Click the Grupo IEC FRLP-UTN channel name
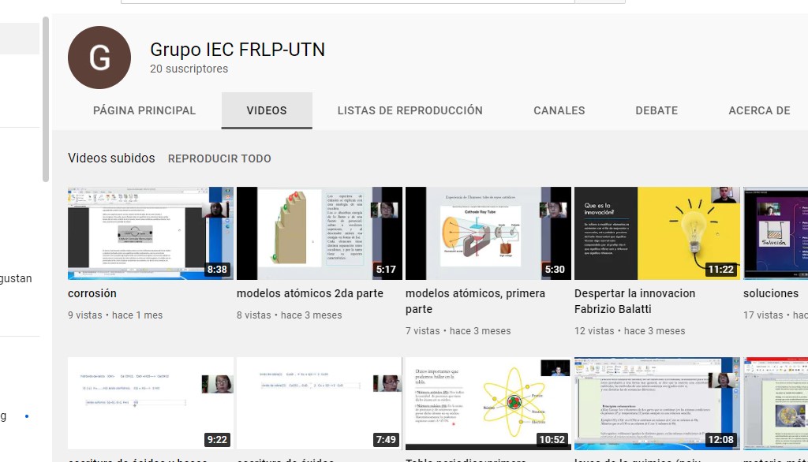The width and height of the screenshot is (808, 462). pos(238,50)
